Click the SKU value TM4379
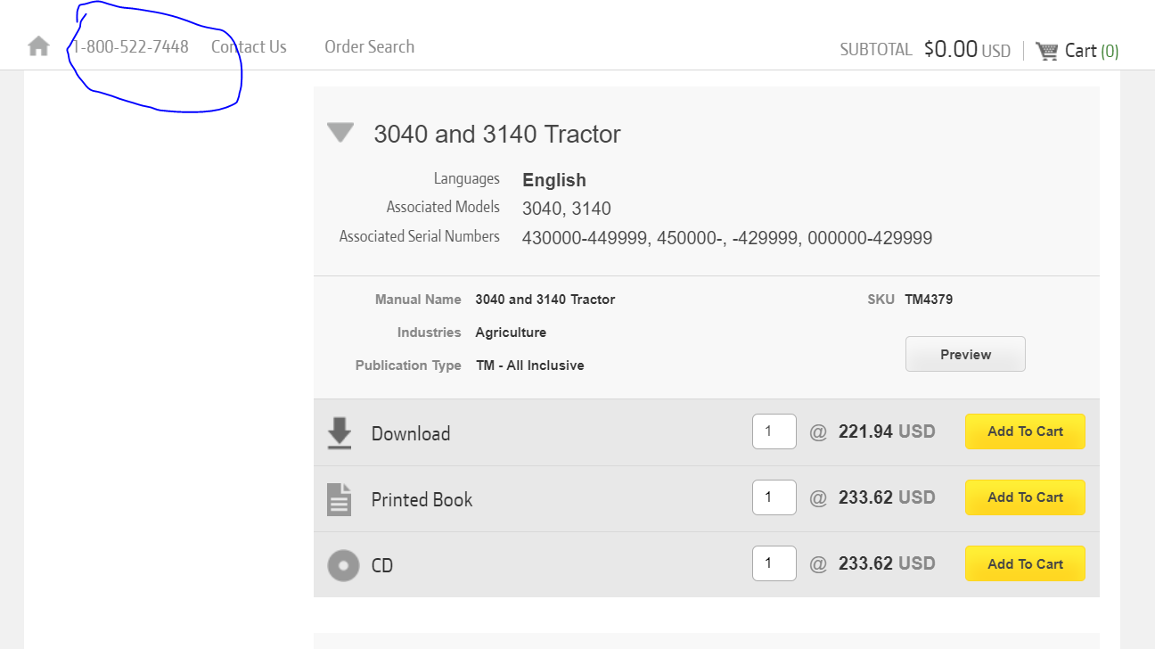Viewport: 1155px width, 649px height. [x=929, y=300]
